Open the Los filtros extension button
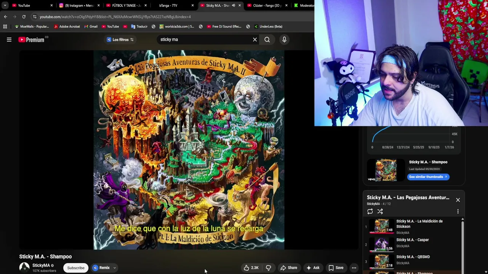488x274 pixels. coord(120,40)
